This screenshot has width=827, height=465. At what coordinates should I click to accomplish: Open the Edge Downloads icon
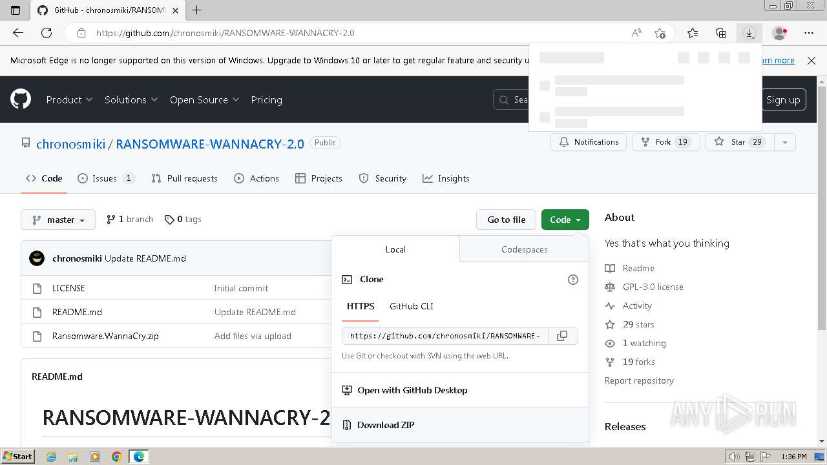click(x=749, y=33)
